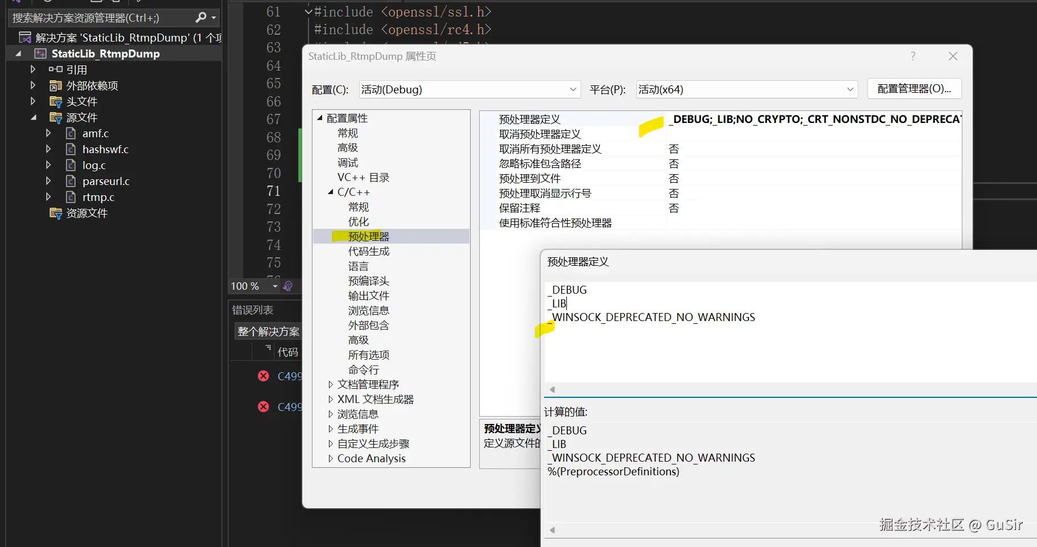Open the 100 % zoom dropdown

click(275, 286)
